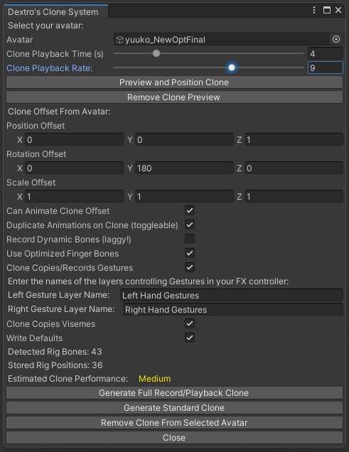Disable Duplicate Animations on Clone checkbox
The width and height of the screenshot is (349, 452).
[x=190, y=225]
